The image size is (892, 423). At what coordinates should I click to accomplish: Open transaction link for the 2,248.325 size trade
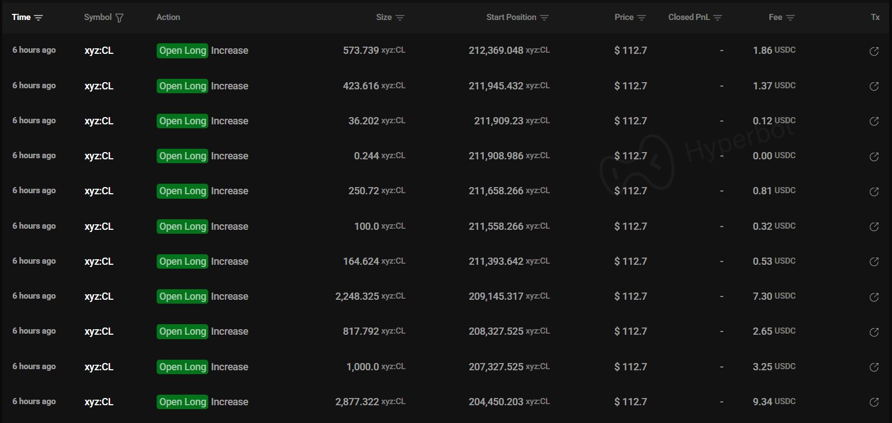(x=874, y=297)
